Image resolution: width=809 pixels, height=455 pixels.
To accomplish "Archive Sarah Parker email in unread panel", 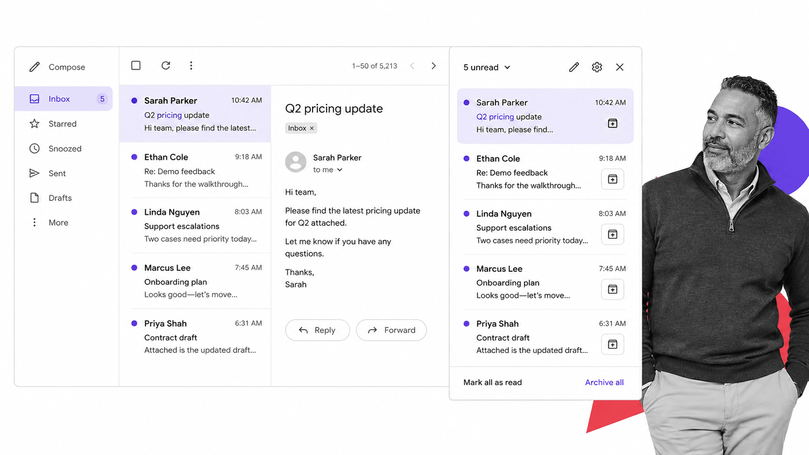I will [x=613, y=123].
